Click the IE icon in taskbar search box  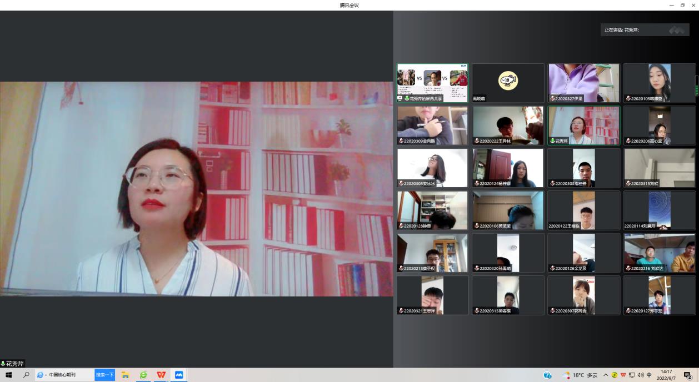(41, 375)
